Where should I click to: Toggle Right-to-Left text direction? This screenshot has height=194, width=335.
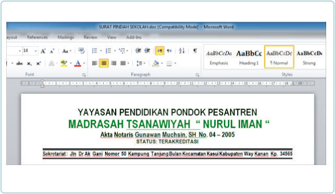[169, 51]
